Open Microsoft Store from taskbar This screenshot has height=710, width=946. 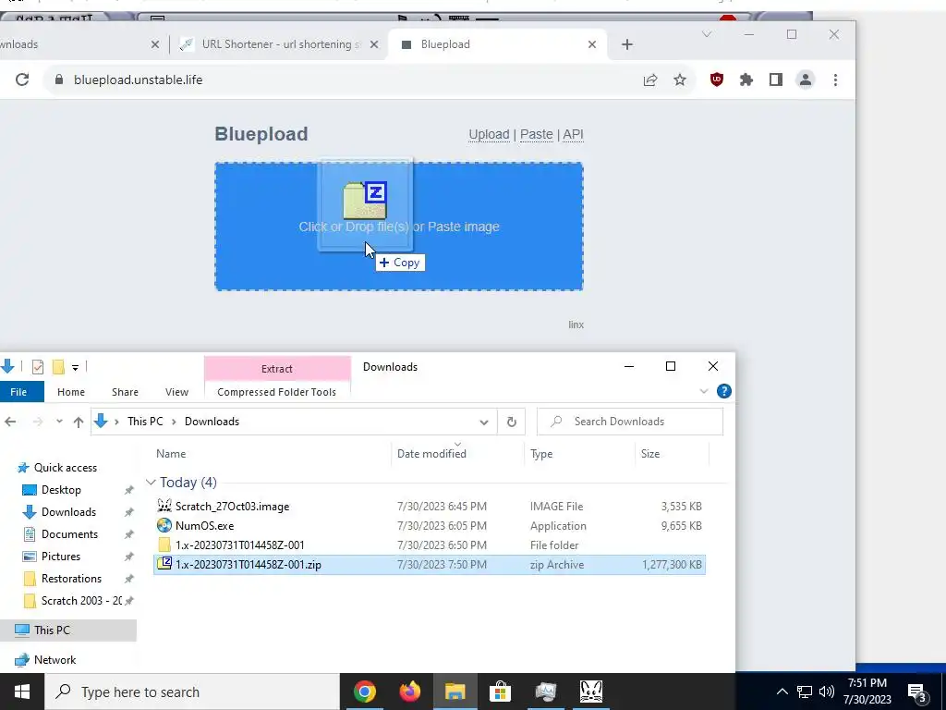click(x=500, y=692)
